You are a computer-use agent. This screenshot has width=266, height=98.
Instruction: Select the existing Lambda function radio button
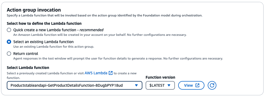(9, 42)
